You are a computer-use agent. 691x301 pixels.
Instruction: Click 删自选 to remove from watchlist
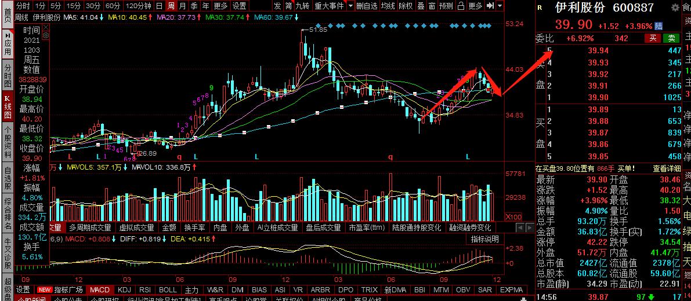click(367, 6)
